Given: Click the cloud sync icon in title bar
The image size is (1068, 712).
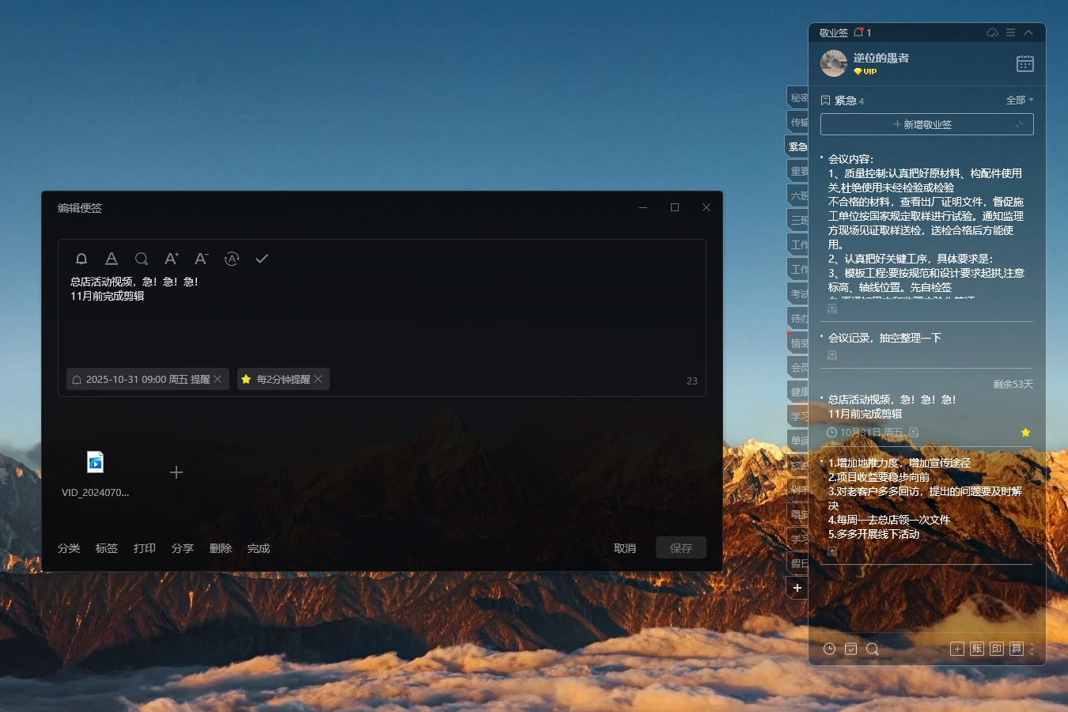Looking at the screenshot, I should (x=992, y=32).
